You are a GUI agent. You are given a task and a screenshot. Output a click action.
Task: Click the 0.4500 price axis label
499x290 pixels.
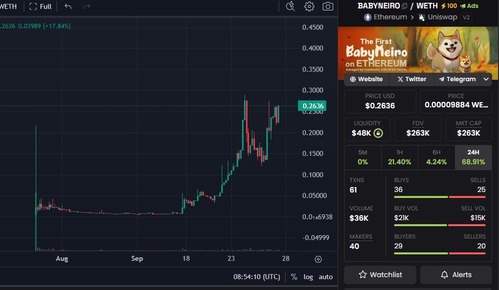point(312,27)
